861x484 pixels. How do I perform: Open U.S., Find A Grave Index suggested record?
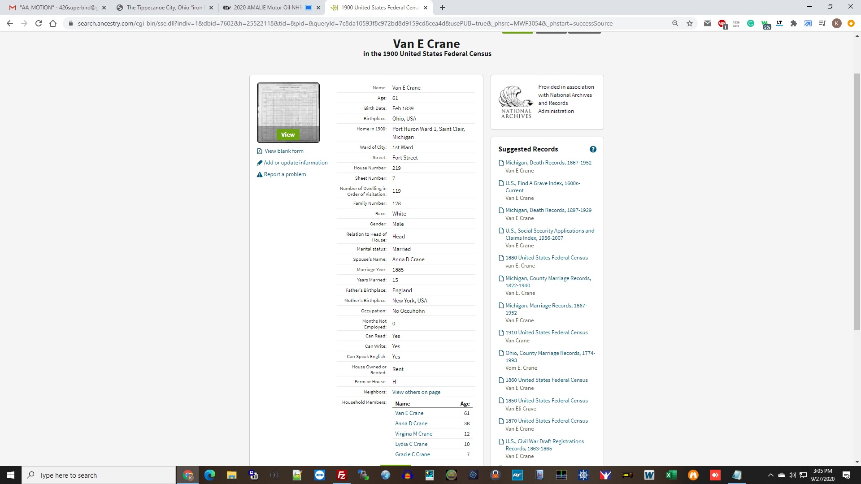coord(543,187)
